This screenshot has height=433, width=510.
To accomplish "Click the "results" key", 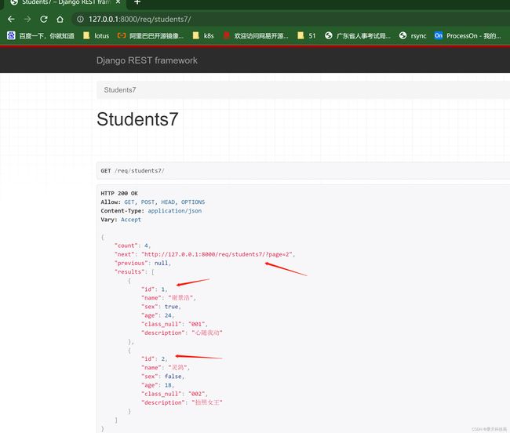I will (131, 272).
